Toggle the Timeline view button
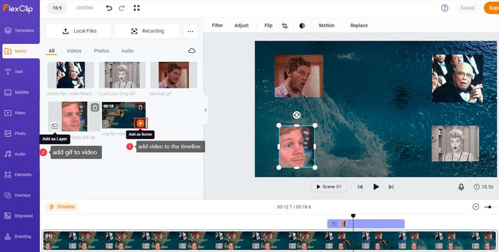Image resolution: width=499 pixels, height=252 pixels. tap(62, 207)
